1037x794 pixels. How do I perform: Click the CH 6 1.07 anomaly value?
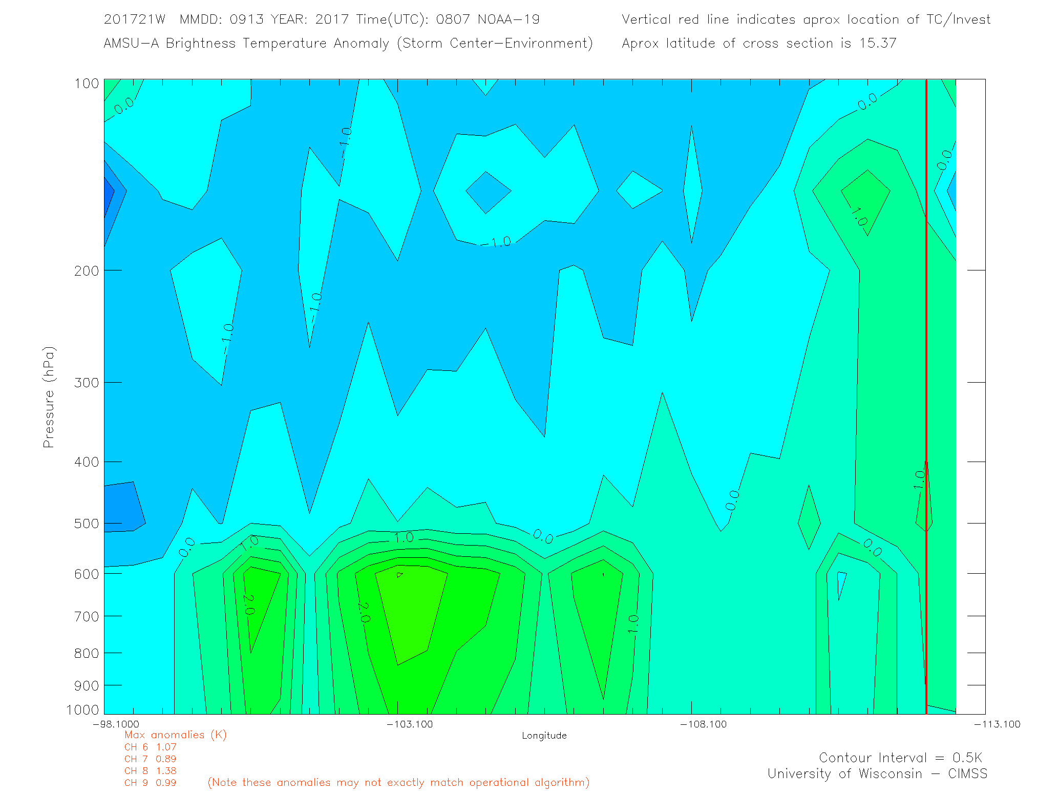coord(150,747)
